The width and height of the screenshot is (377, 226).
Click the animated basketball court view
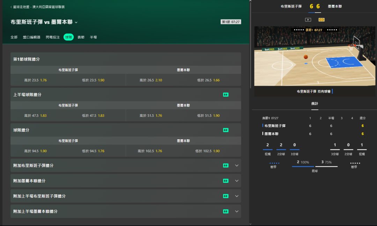coord(315,56)
